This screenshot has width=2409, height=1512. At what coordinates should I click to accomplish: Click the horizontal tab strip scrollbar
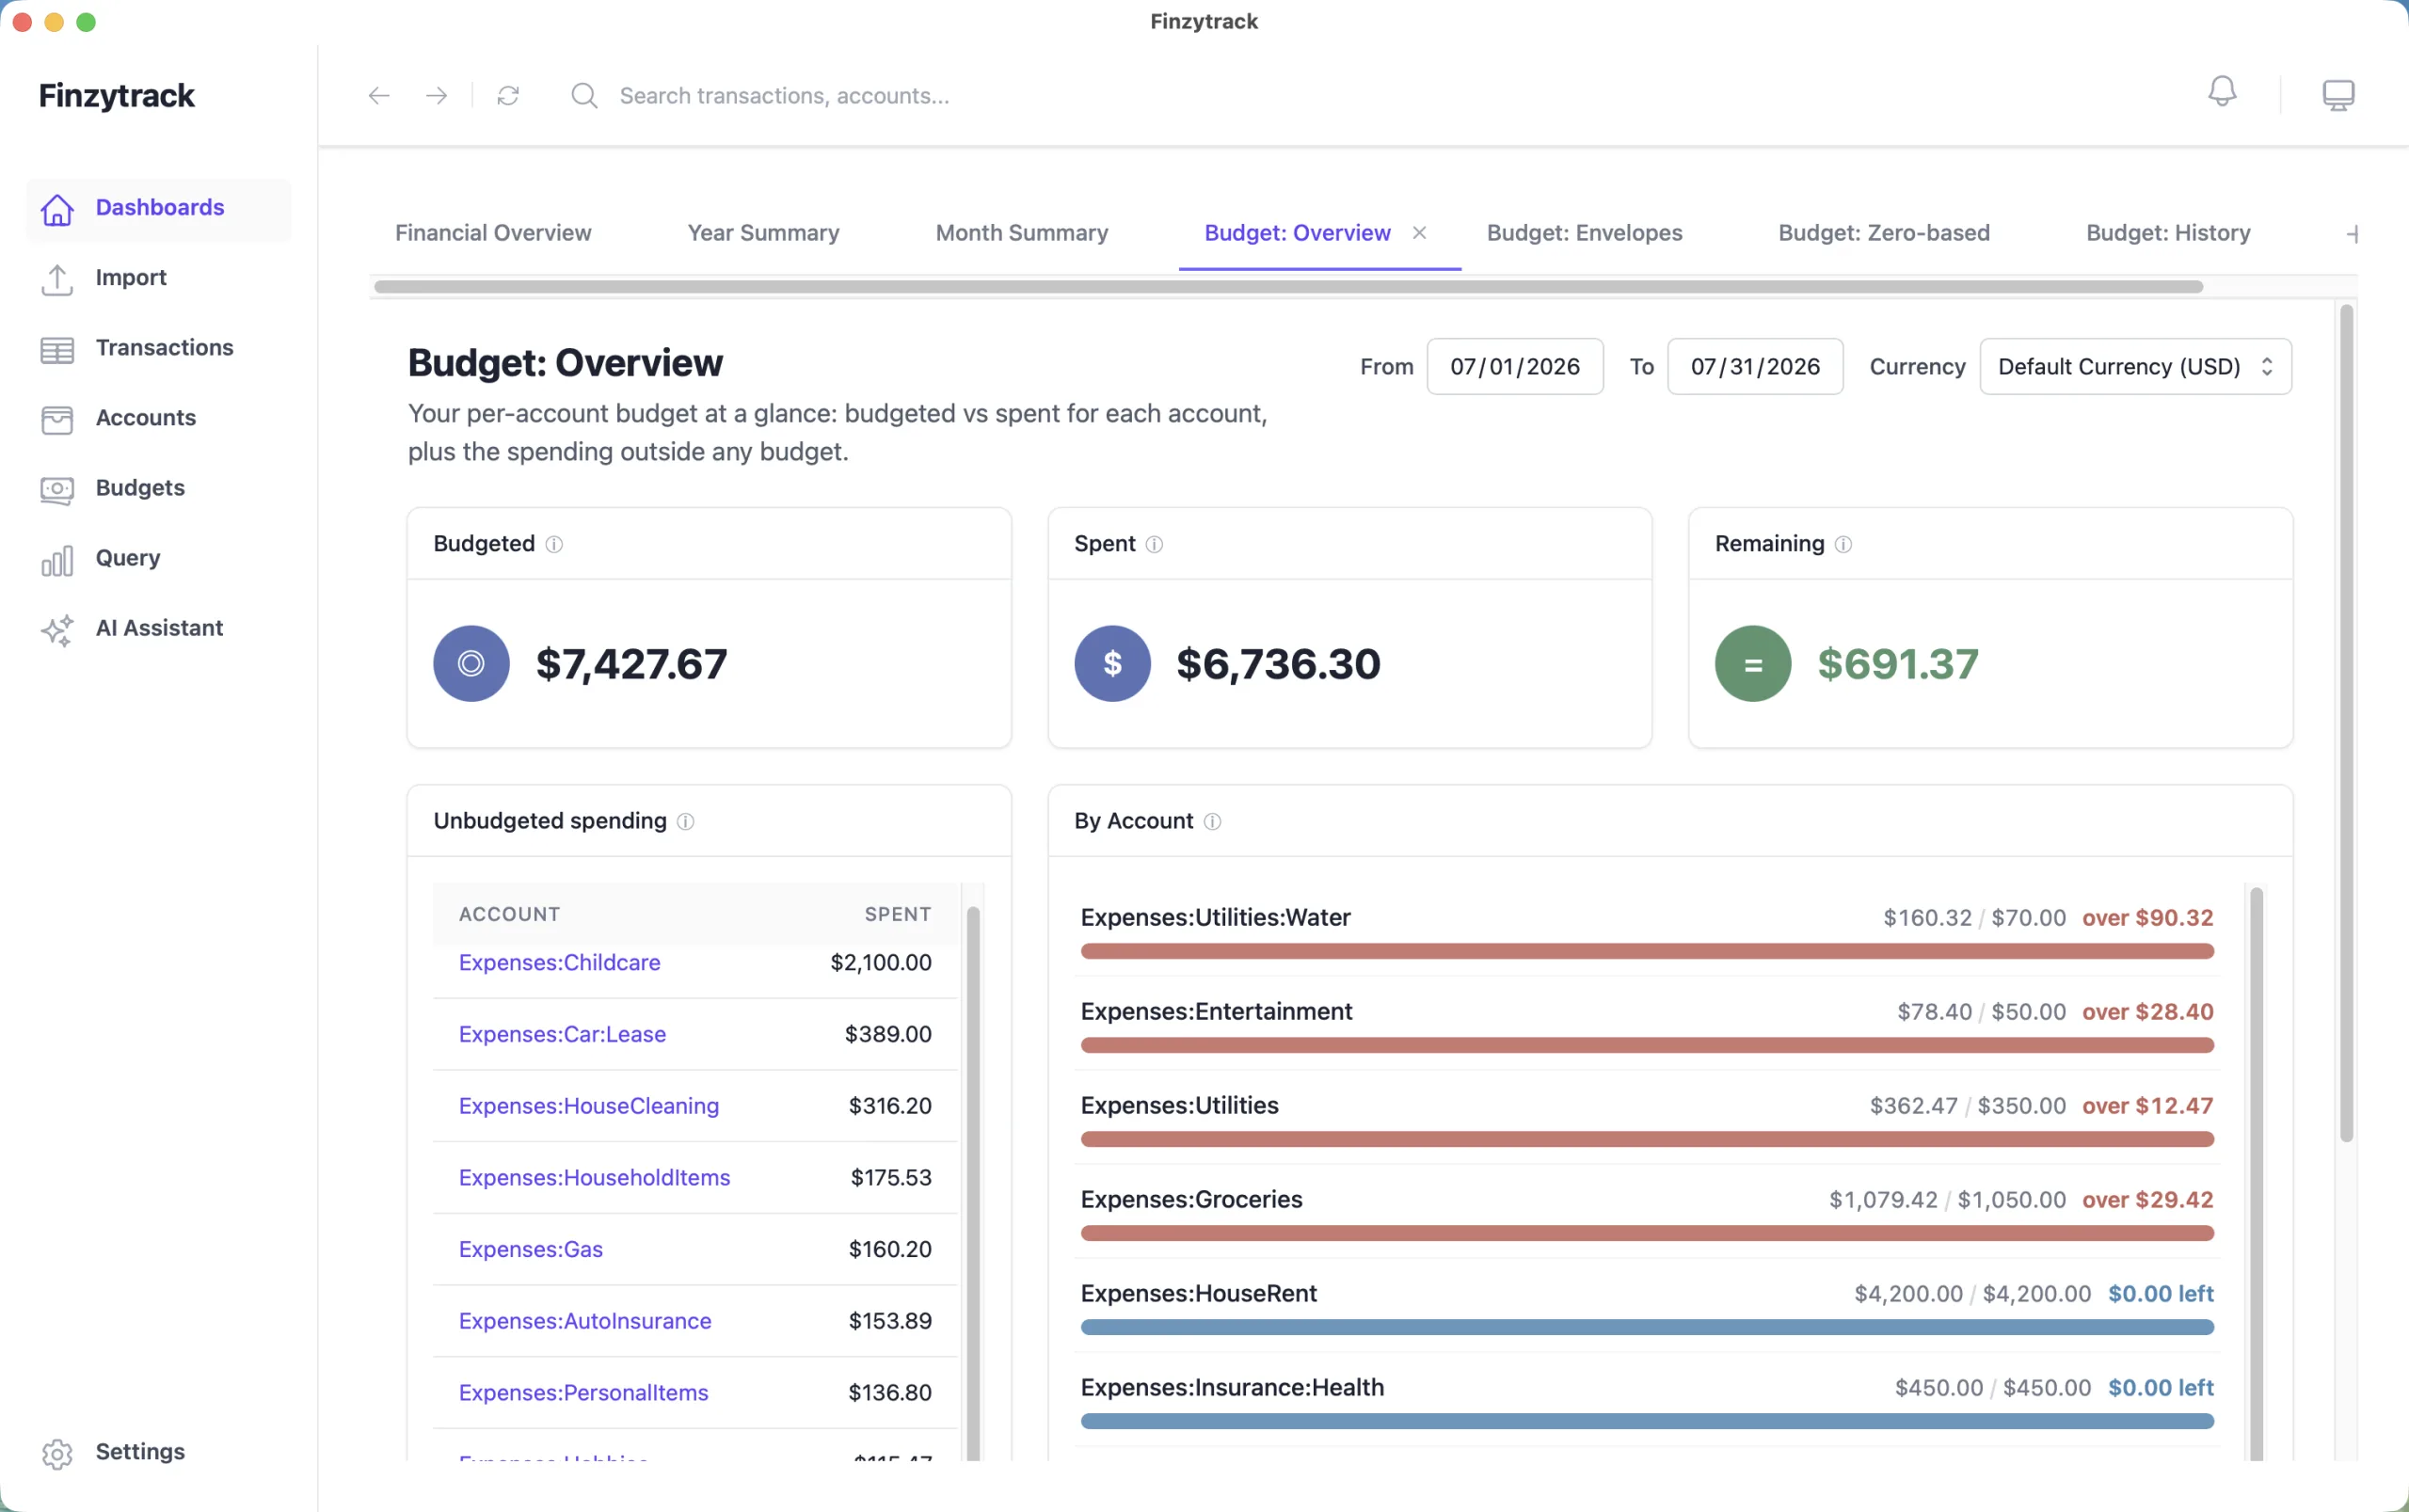pyautogui.click(x=1288, y=287)
